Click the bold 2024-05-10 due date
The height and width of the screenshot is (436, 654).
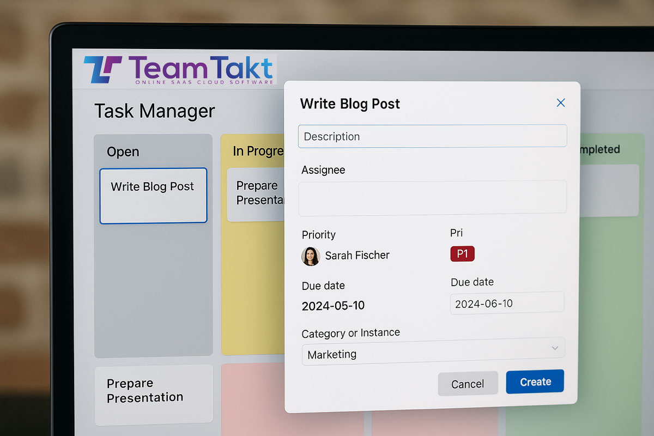tap(333, 306)
